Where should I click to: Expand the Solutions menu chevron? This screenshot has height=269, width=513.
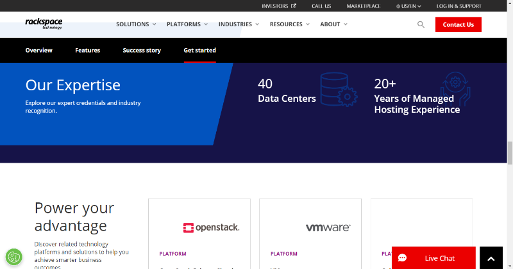click(154, 24)
